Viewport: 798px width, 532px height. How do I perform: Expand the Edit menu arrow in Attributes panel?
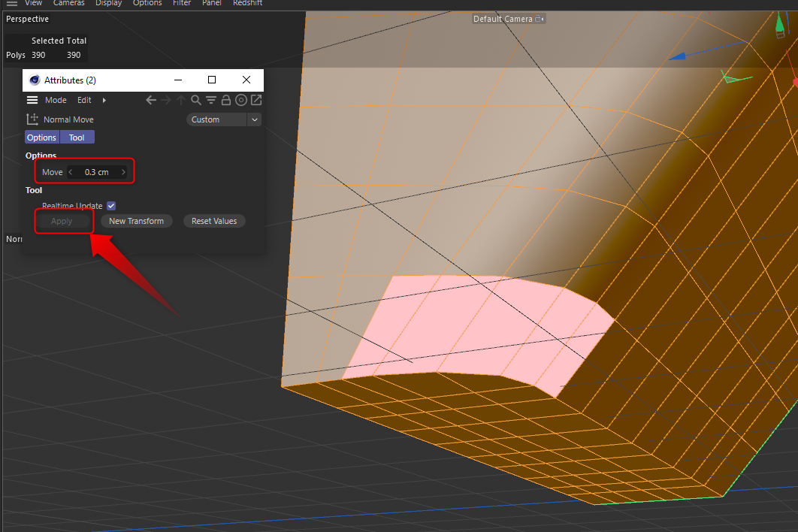click(104, 100)
